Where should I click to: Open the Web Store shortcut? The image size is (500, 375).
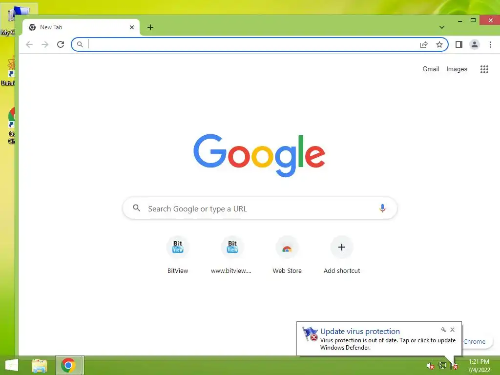(x=287, y=255)
